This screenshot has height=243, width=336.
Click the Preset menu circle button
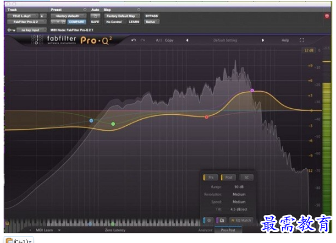point(85,10)
